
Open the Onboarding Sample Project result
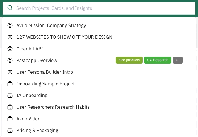point(99,84)
